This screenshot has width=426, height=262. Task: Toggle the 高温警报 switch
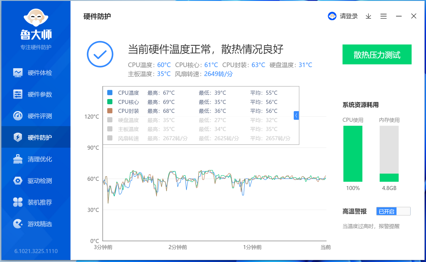click(x=393, y=211)
